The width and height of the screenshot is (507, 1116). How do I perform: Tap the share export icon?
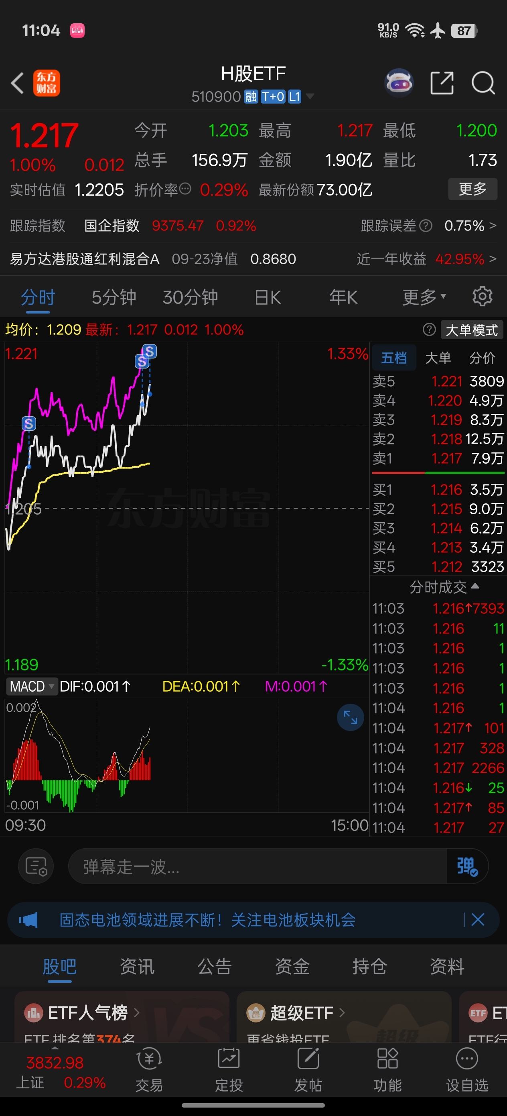pos(442,83)
